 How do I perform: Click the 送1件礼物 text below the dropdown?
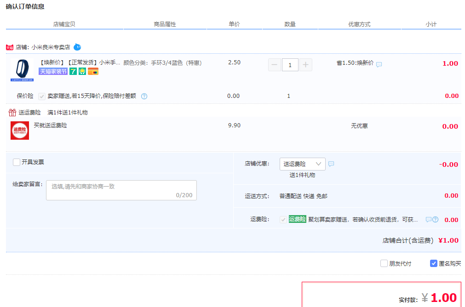303,175
